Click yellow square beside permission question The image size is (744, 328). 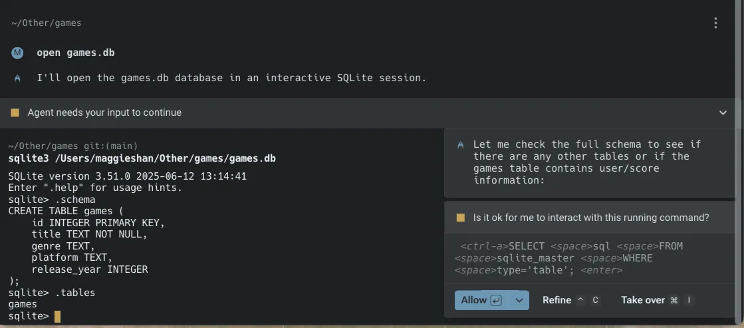[x=460, y=218]
